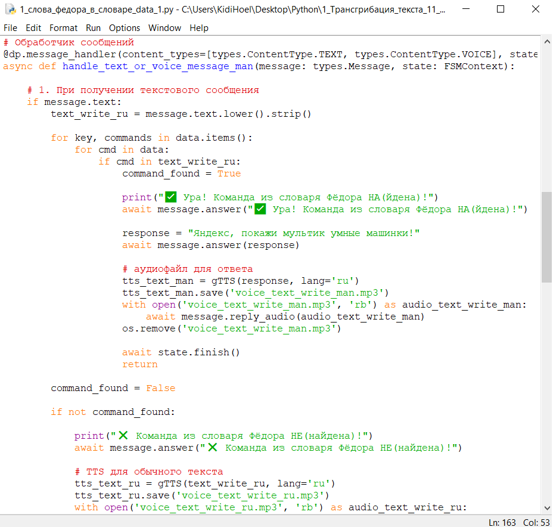This screenshot has height=527, width=553.
Task: Click the line 'for cmd in data:'
Action: pyautogui.click(x=122, y=150)
